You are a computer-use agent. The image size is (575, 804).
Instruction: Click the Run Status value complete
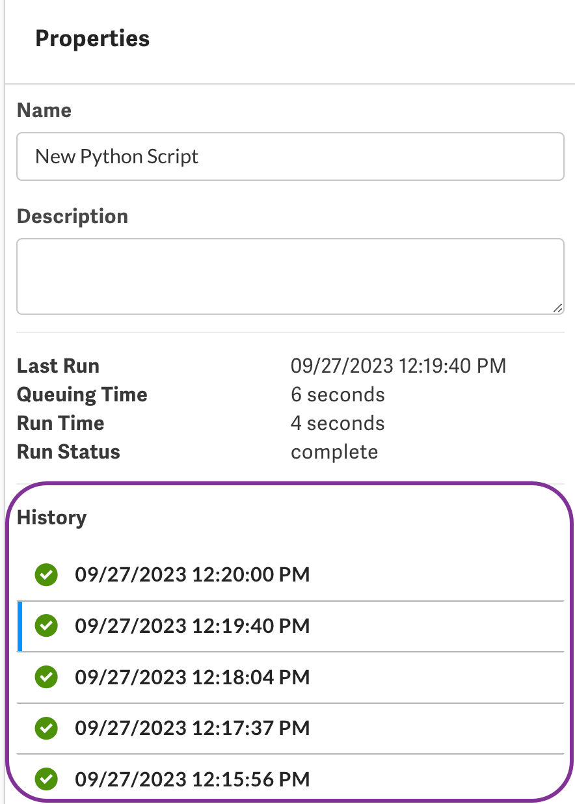[x=334, y=452]
